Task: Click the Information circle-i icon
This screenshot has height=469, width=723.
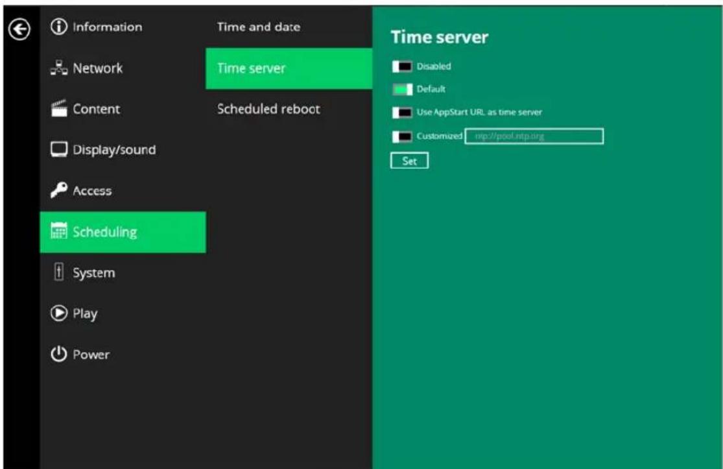Action: pyautogui.click(x=58, y=27)
